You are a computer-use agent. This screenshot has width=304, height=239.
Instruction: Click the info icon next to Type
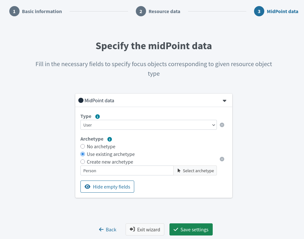tap(97, 116)
